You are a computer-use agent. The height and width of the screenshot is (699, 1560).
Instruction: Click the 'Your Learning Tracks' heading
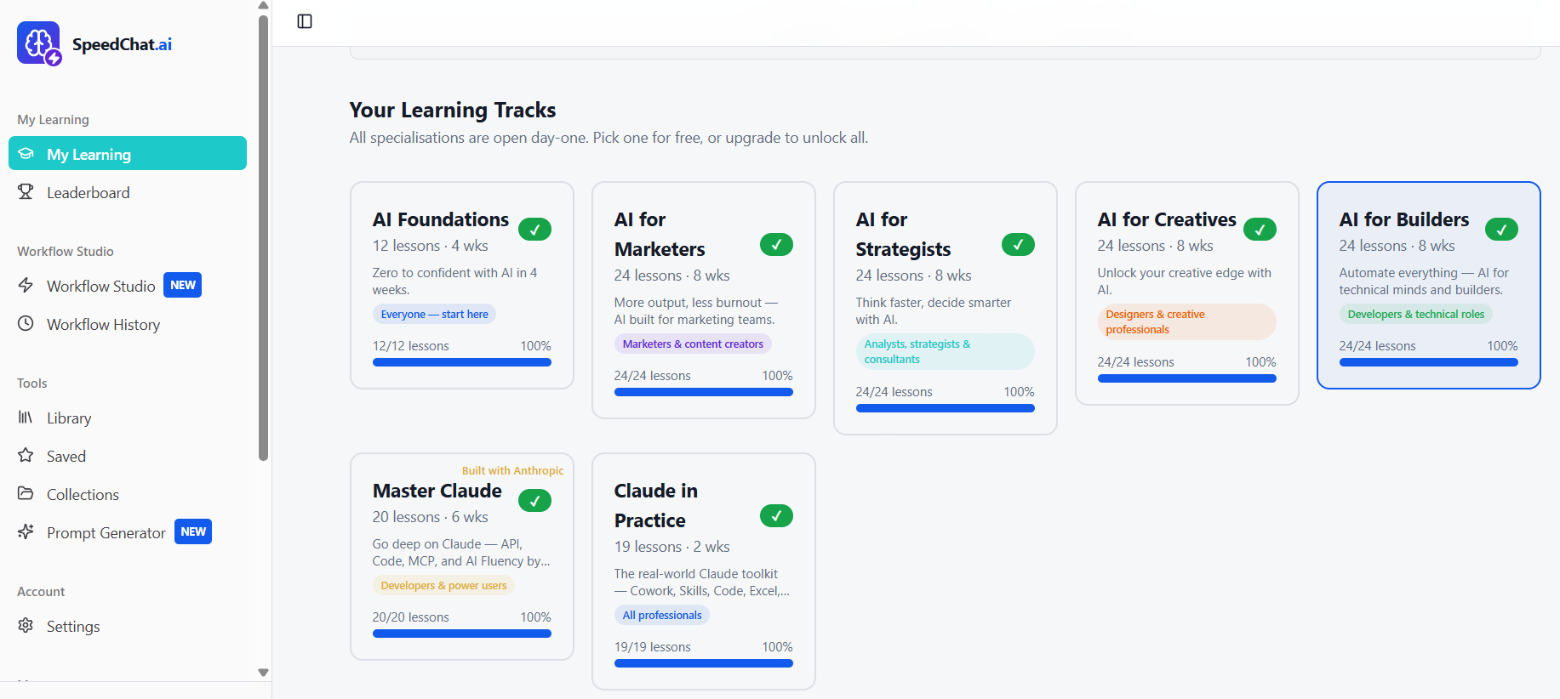(453, 110)
